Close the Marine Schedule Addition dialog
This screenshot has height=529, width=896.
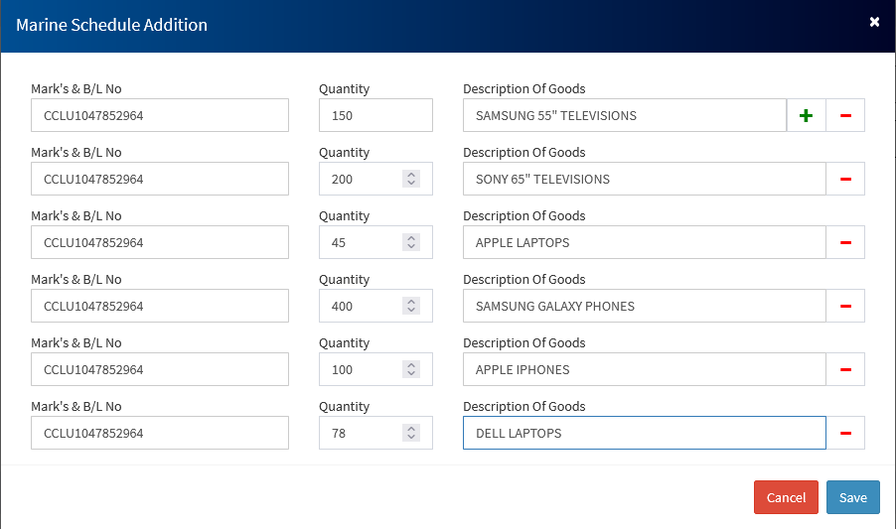coord(874,22)
